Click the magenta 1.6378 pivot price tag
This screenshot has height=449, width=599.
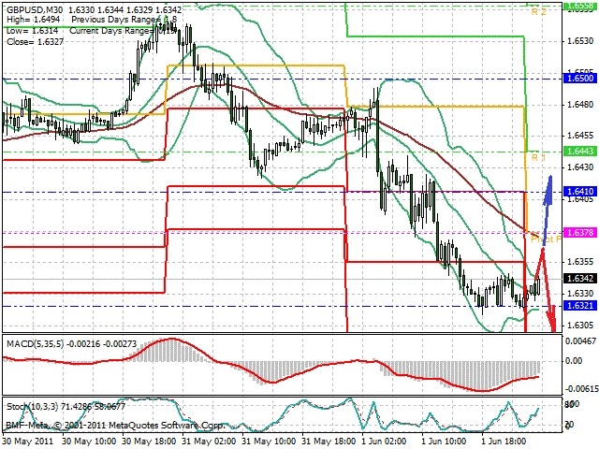coord(580,232)
